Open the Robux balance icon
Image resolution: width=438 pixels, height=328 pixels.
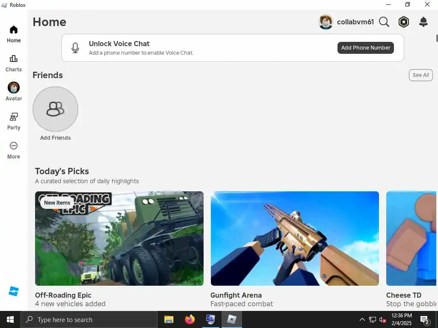pyautogui.click(x=404, y=22)
